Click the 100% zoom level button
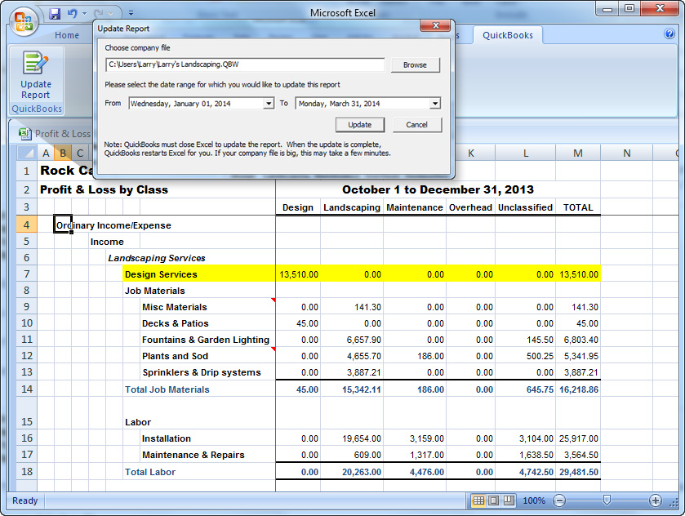Viewport: 685px width, 516px height. [x=534, y=500]
